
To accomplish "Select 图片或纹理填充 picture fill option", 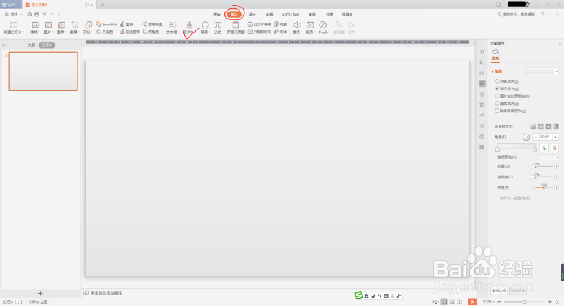I will [x=512, y=96].
